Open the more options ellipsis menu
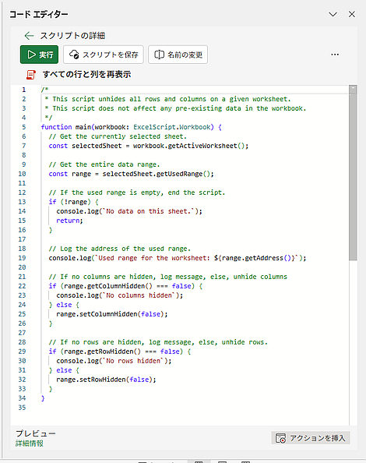The width and height of the screenshot is (366, 463). (335, 55)
